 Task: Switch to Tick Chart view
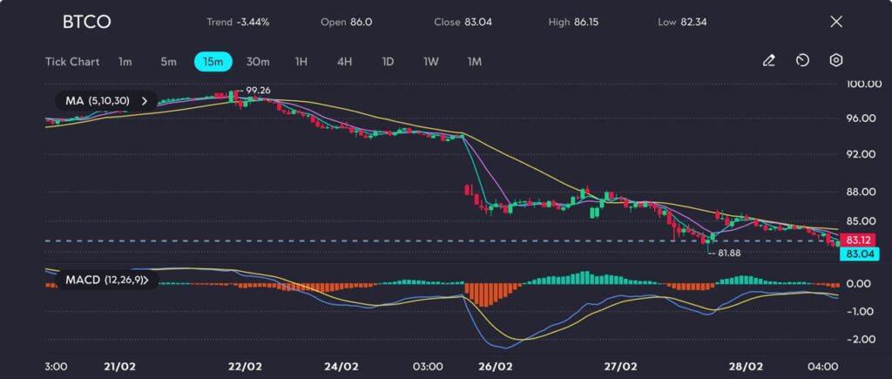click(72, 62)
